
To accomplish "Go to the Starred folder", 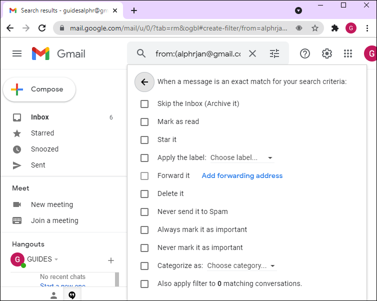I will (42, 133).
